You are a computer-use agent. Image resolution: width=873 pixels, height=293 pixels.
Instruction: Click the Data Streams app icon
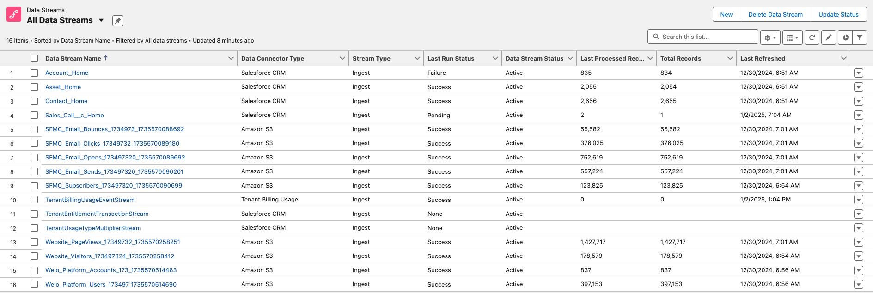14,14
